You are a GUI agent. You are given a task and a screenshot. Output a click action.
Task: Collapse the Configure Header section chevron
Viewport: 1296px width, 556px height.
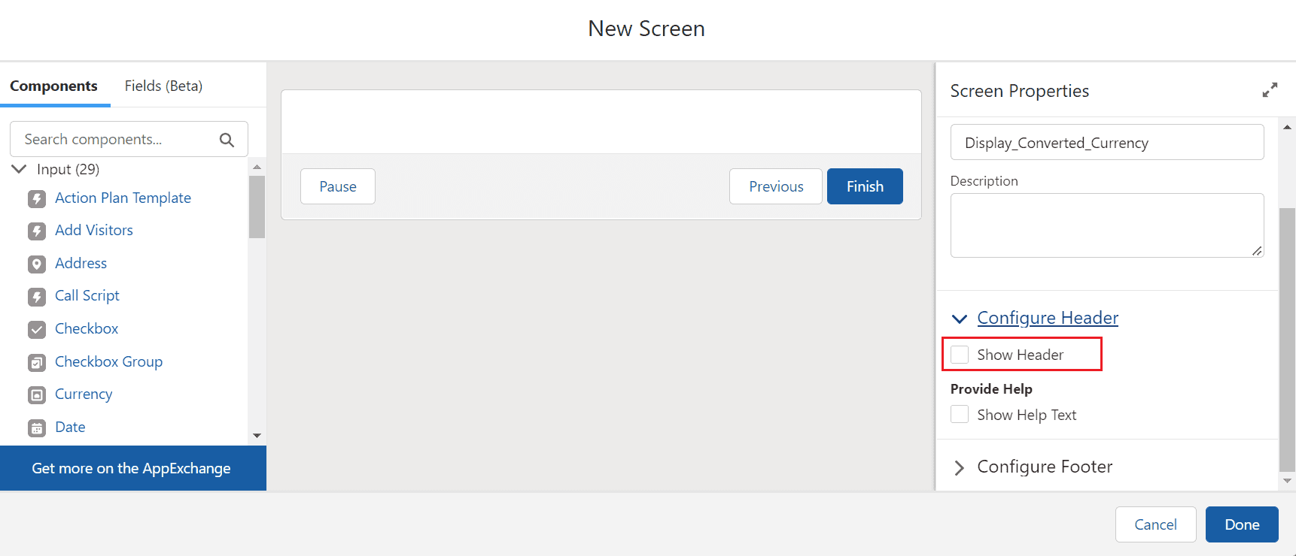tap(960, 319)
